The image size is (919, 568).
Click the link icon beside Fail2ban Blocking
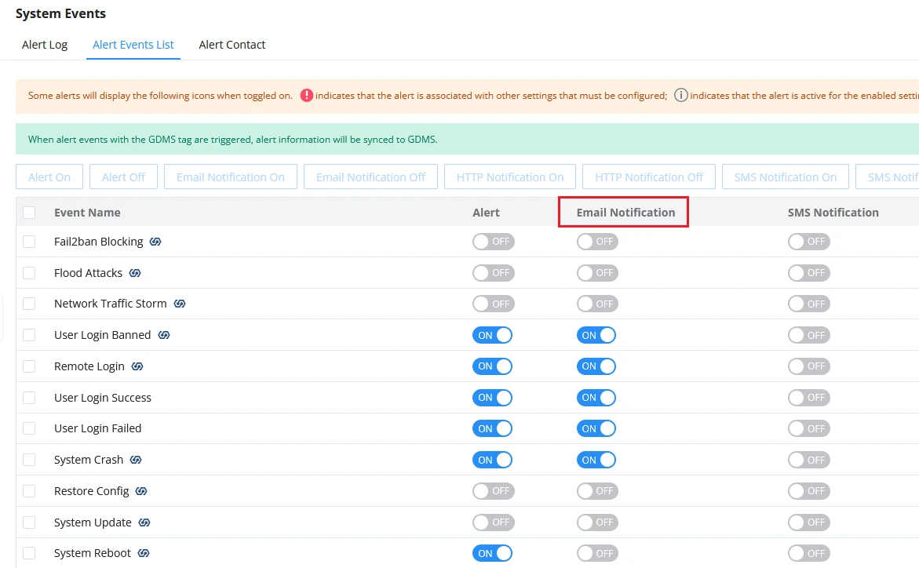pyautogui.click(x=155, y=242)
